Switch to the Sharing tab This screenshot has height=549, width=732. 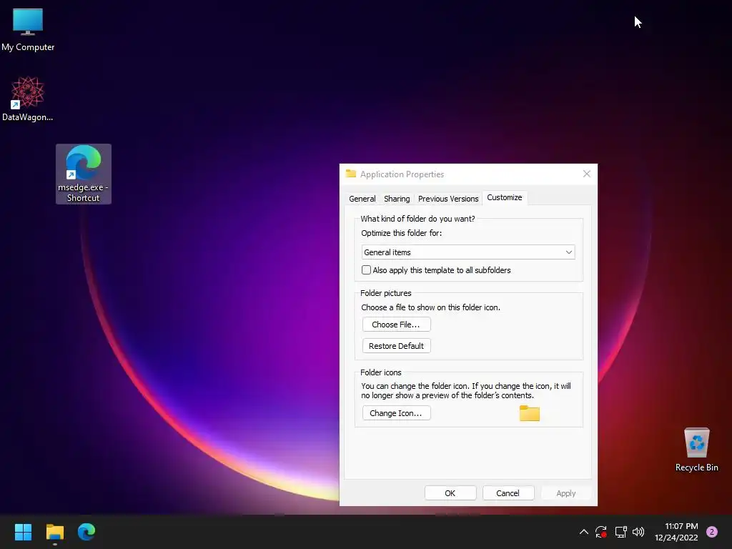397,199
